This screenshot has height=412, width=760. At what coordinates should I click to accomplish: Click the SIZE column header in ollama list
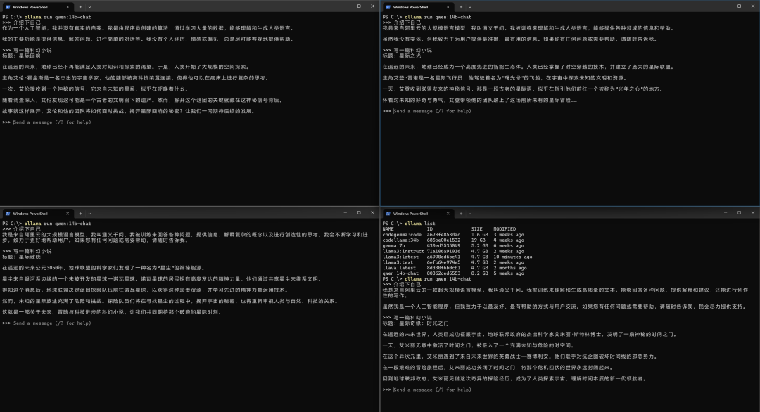pos(477,229)
